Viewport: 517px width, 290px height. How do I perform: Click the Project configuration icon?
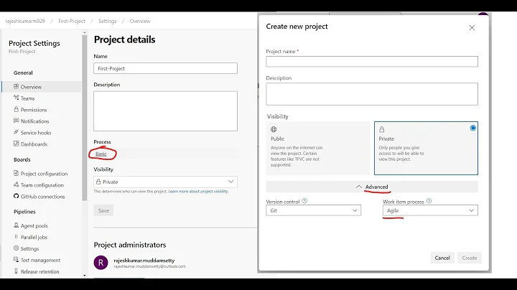tap(16, 173)
